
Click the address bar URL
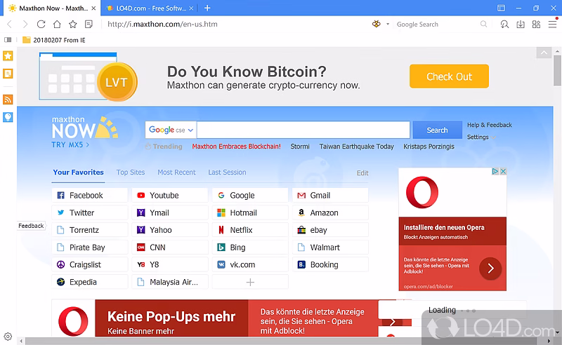pyautogui.click(x=162, y=24)
